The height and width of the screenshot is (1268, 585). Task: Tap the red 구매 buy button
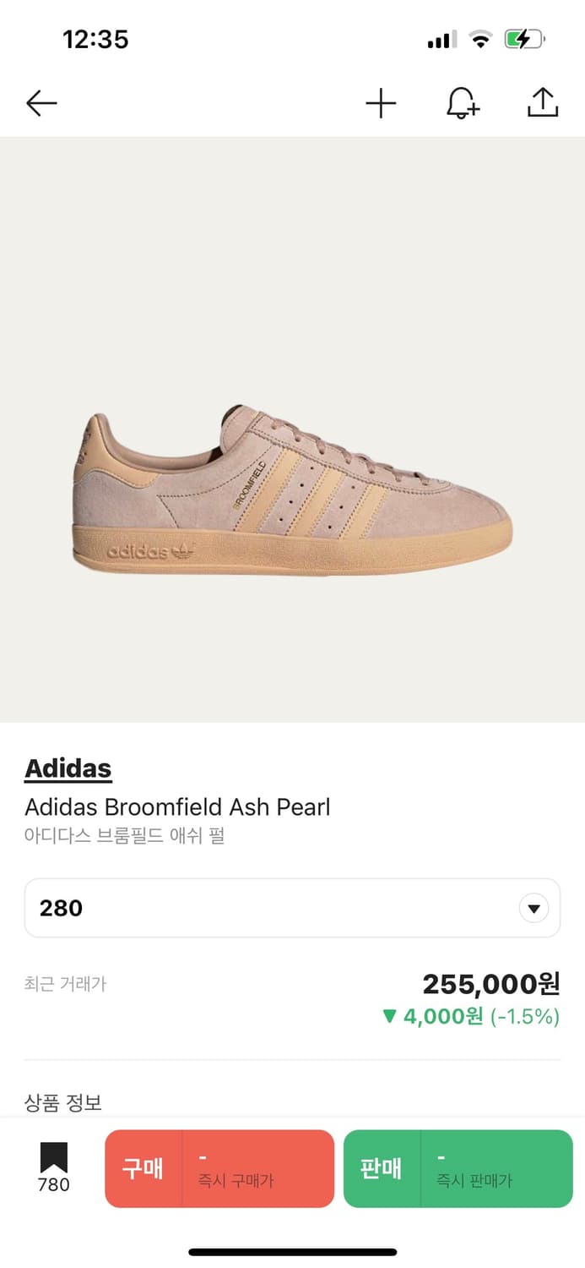click(219, 1168)
